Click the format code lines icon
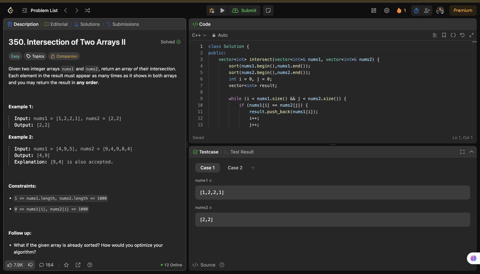Viewport: 480px width, 274px height. 435,35
